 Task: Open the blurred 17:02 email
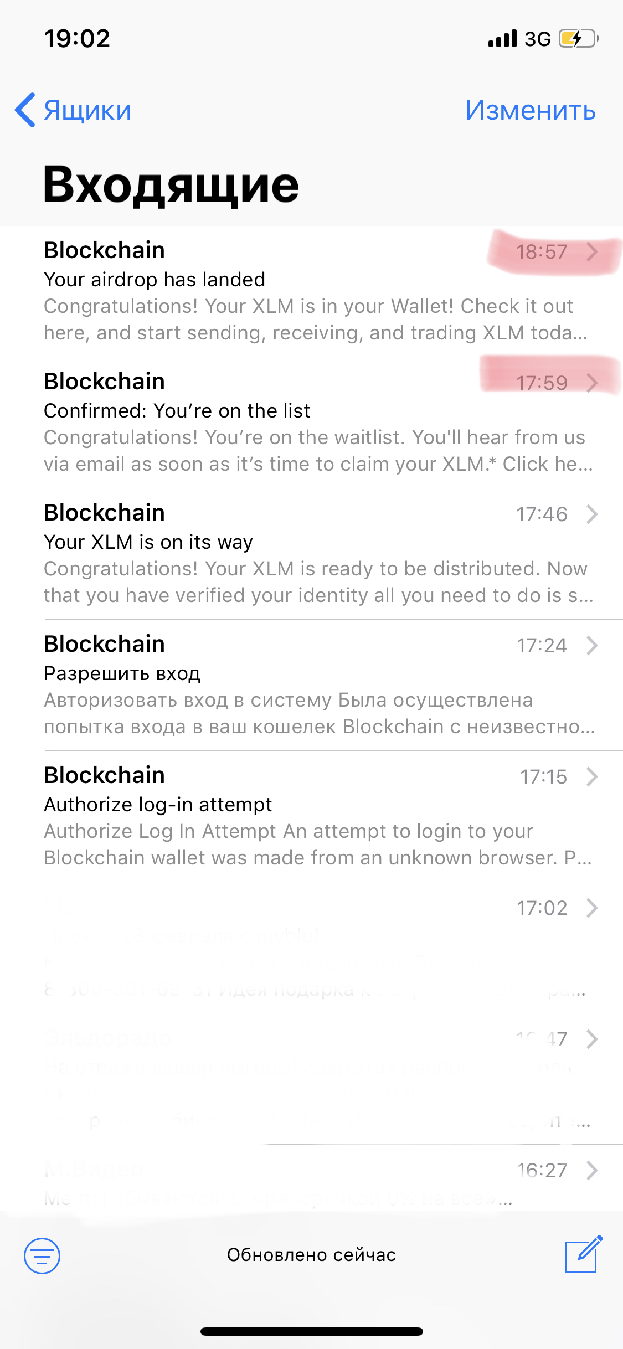click(311, 948)
